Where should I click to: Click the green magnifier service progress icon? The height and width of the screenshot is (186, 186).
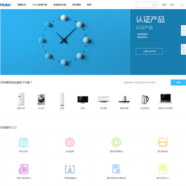click(116, 143)
